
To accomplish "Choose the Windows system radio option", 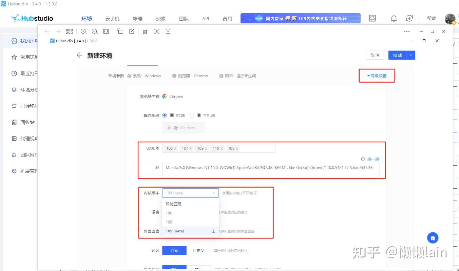I will (x=169, y=128).
